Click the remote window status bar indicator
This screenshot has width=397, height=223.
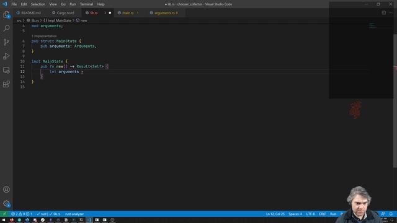[4, 214]
